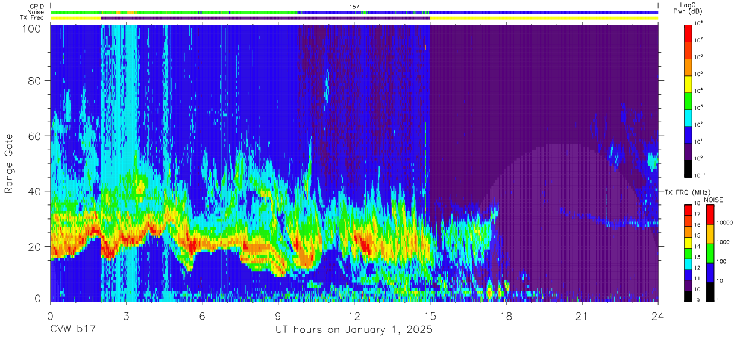This screenshot has width=740, height=342.
Task: Click the 20 tick on Range Gate axis
Action: point(35,246)
